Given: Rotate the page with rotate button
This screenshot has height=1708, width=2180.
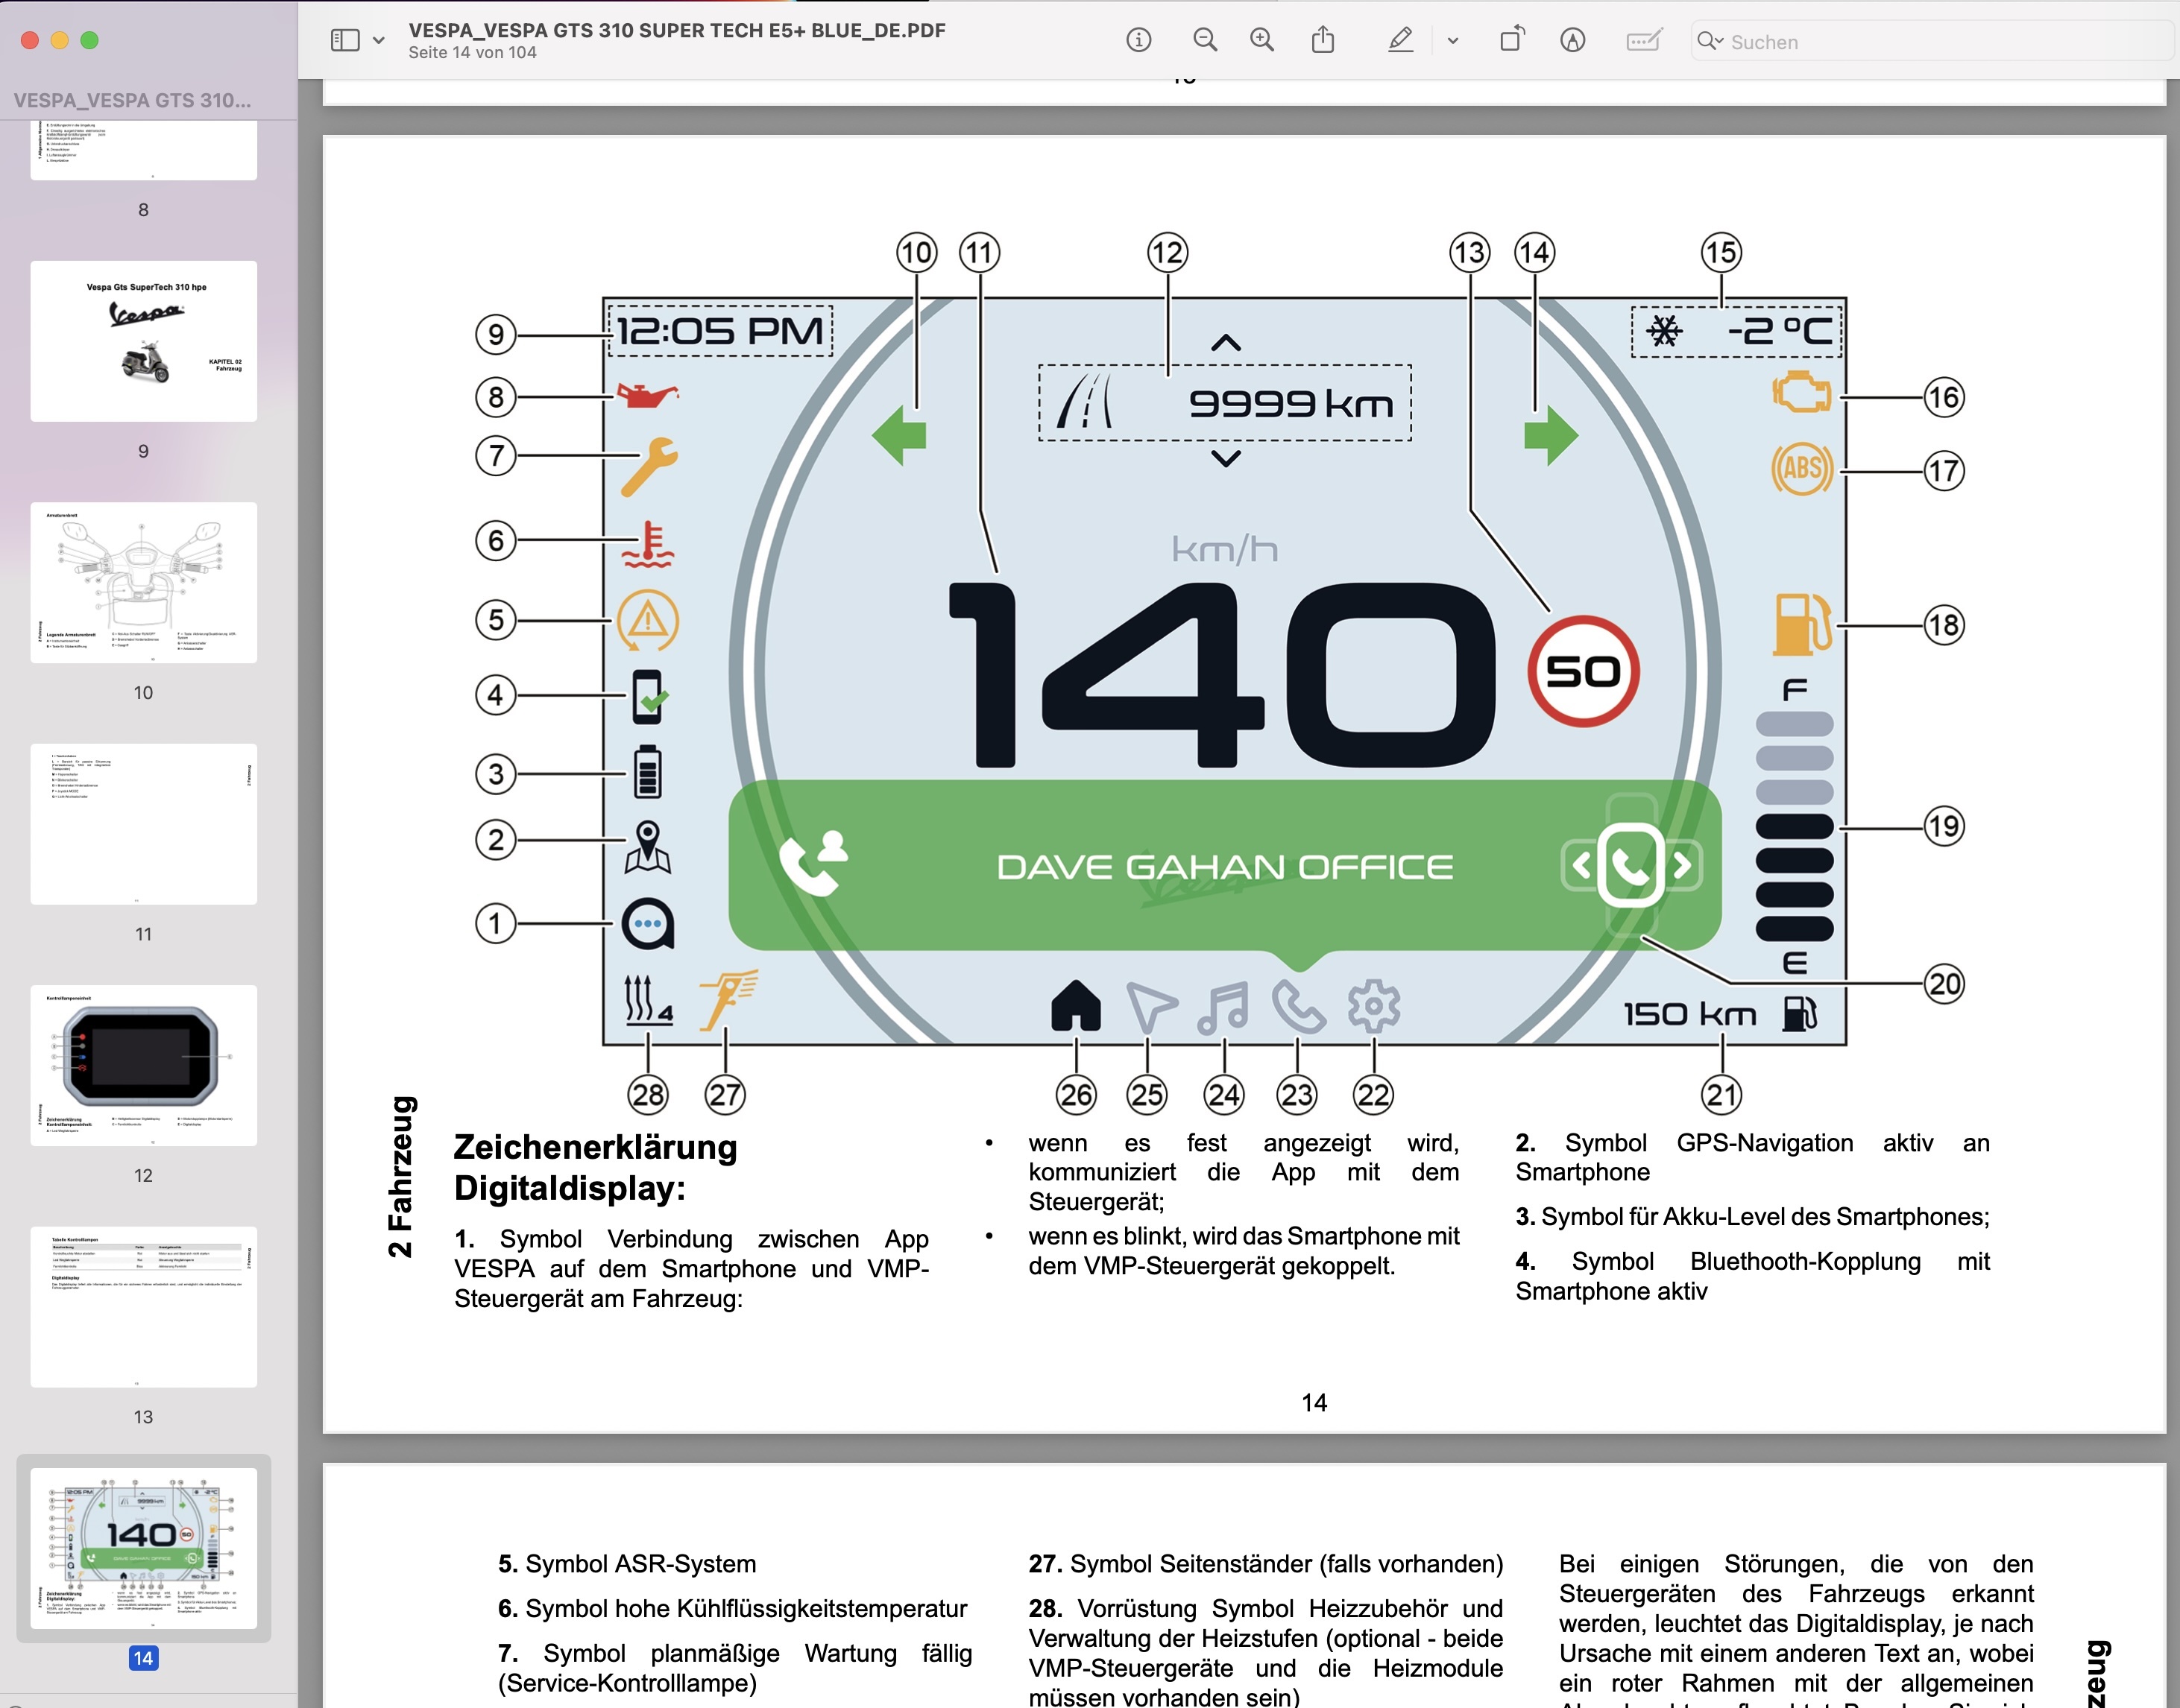Looking at the screenshot, I should [1512, 40].
